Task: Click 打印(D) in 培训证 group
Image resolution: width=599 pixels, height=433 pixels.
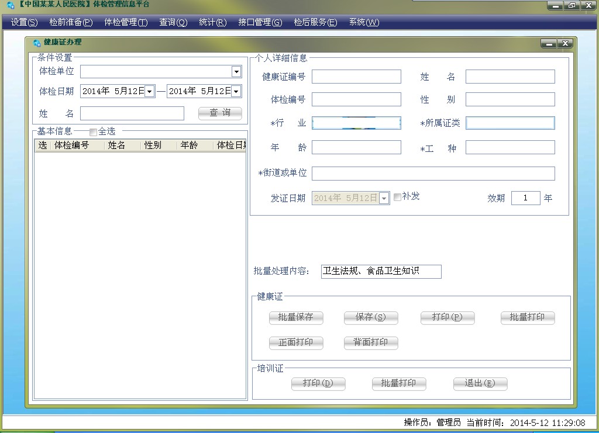Action: click(x=318, y=383)
